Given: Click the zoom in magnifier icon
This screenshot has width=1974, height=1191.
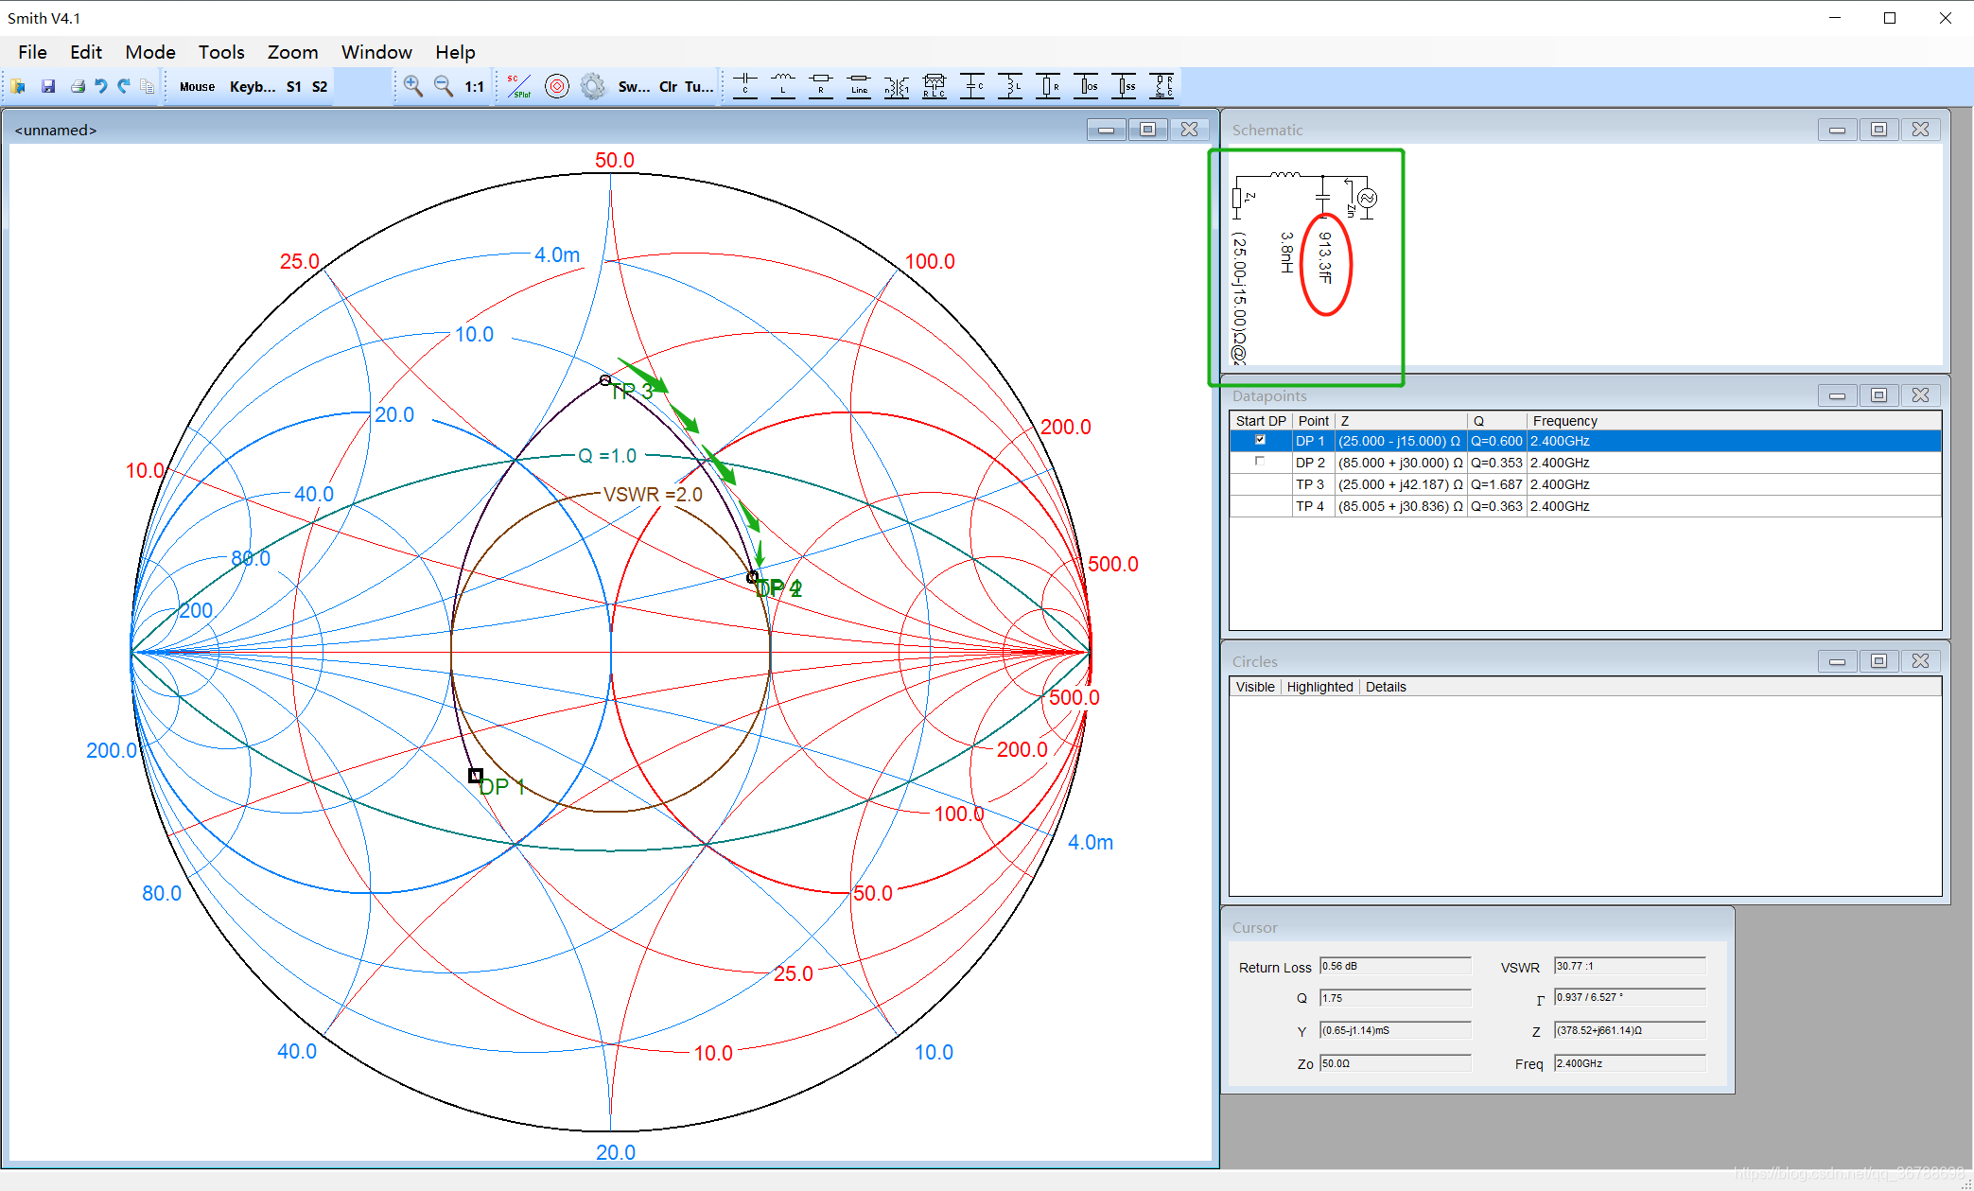Looking at the screenshot, I should pos(413,86).
